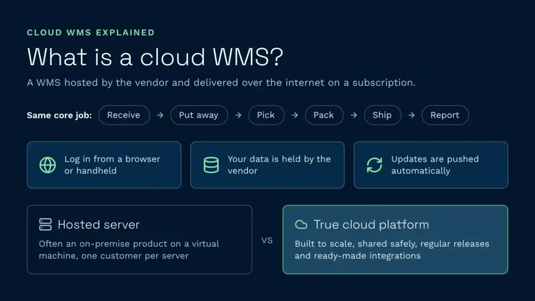Click the arrow between Pick and Pack

[295, 115]
